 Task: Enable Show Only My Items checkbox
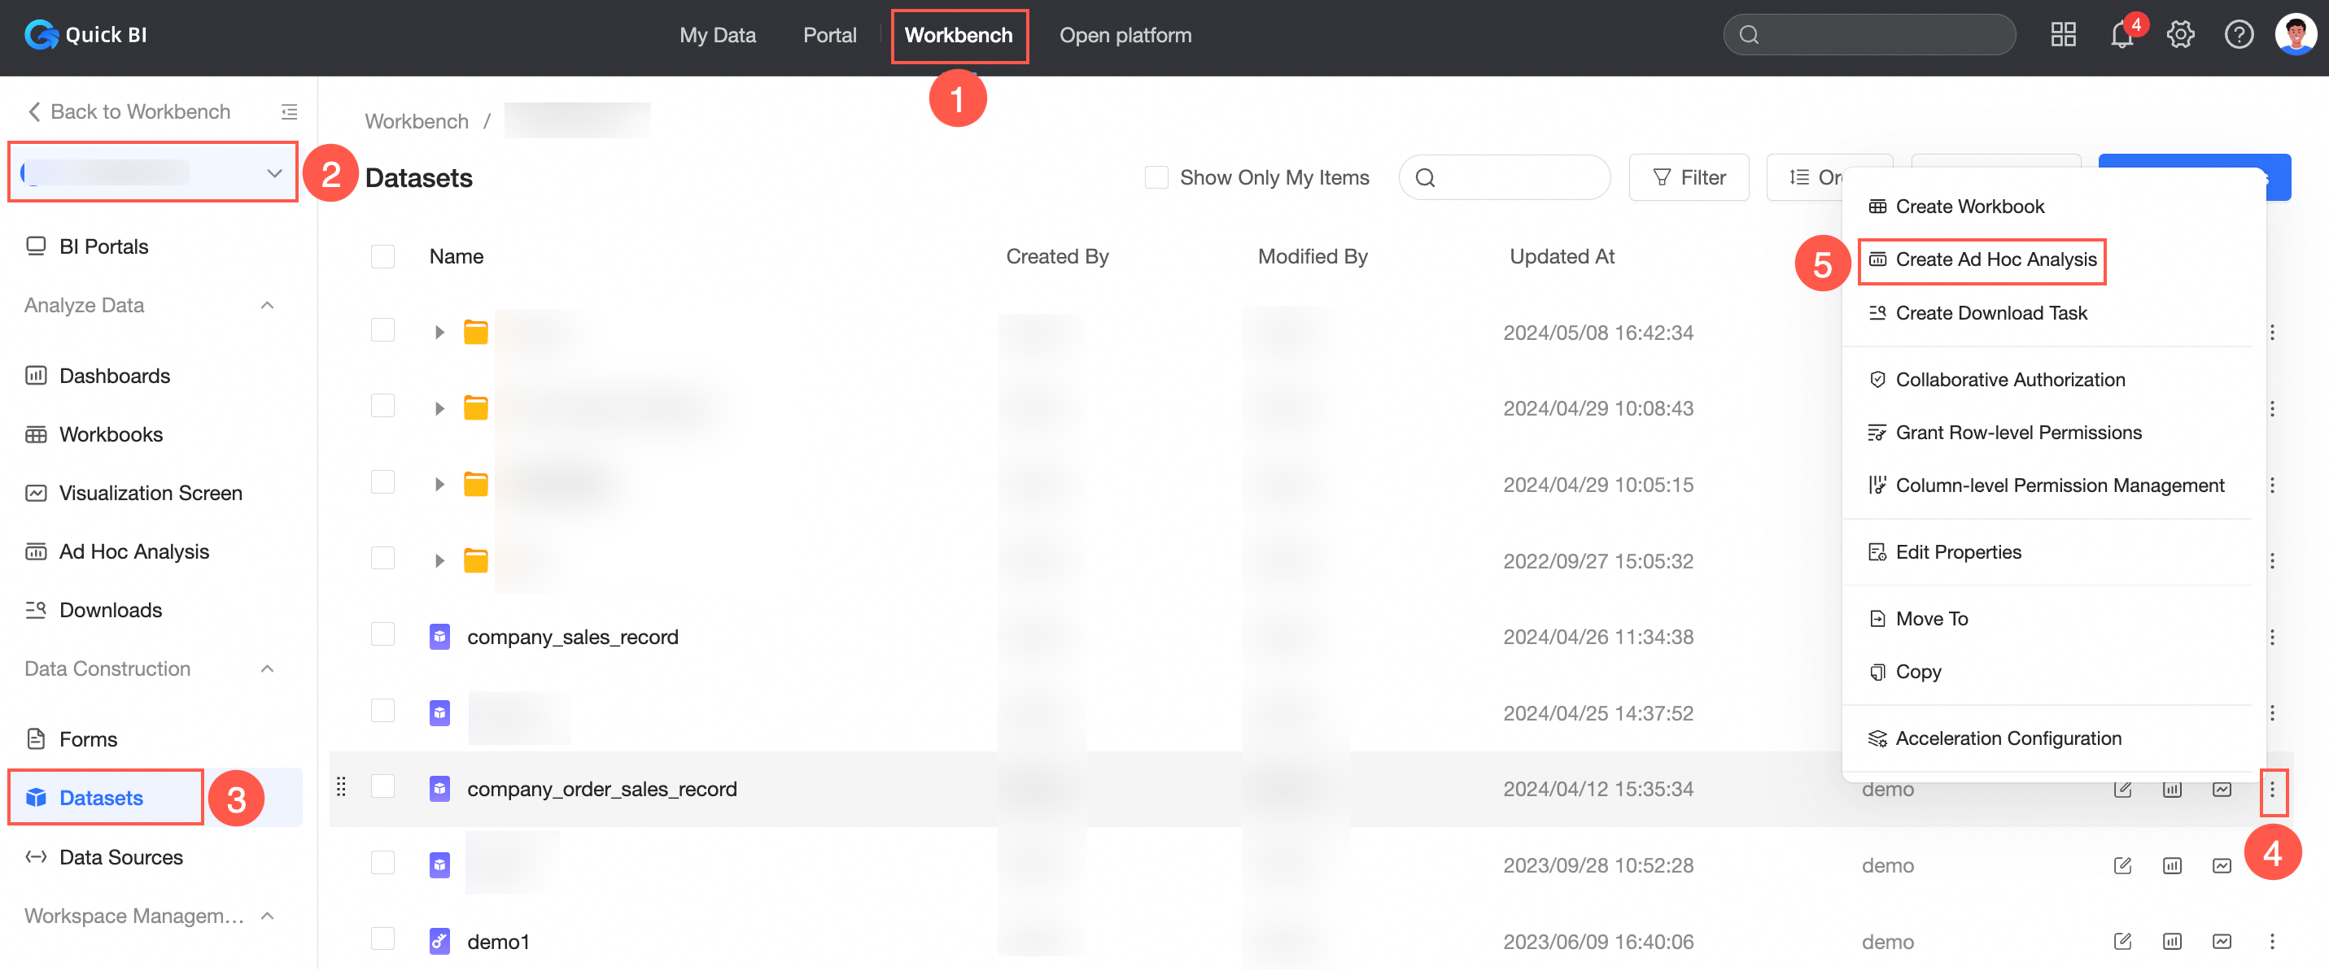(1156, 178)
